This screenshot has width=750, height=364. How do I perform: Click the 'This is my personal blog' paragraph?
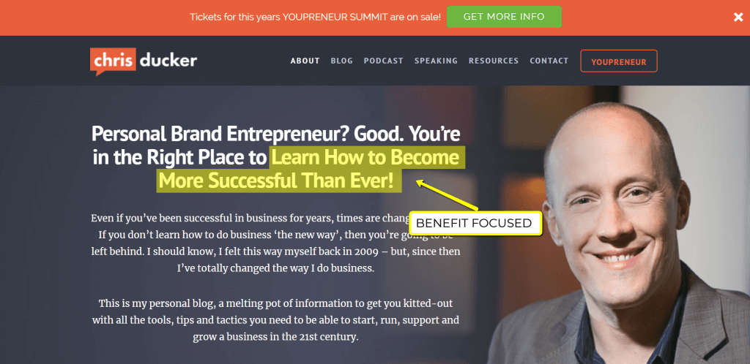click(276, 320)
